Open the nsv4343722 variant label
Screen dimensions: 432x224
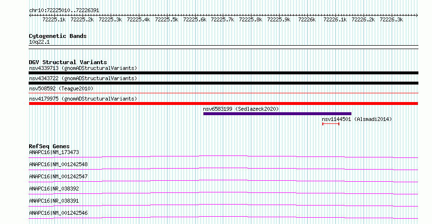(x=83, y=78)
